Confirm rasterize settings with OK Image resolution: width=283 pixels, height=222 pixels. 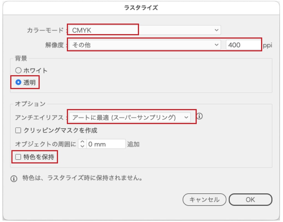(x=250, y=200)
